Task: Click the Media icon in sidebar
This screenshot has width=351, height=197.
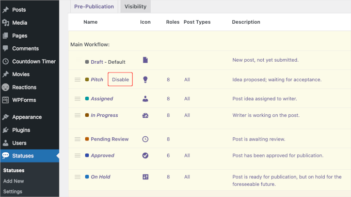Action: point(6,23)
